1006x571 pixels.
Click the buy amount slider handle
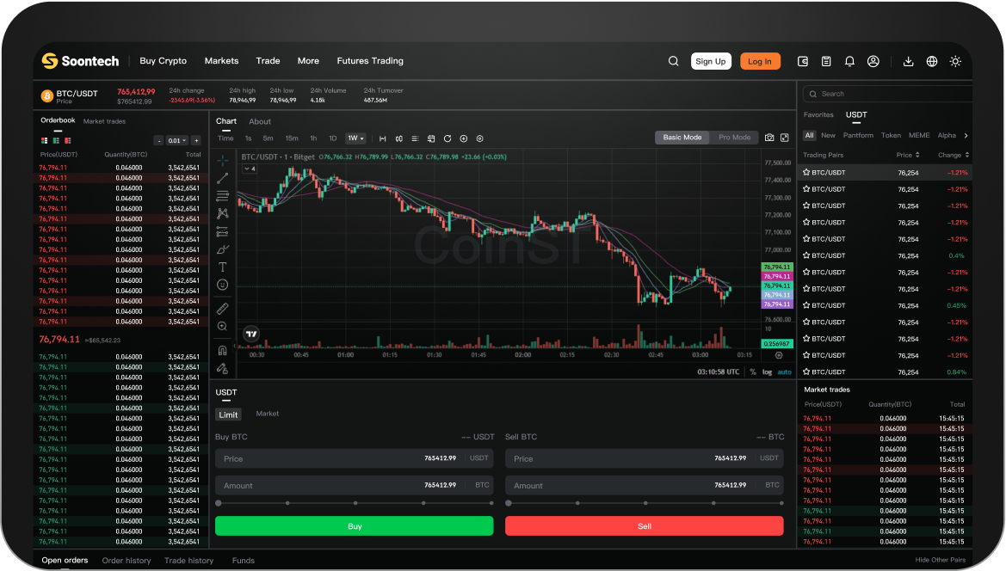pos(219,503)
